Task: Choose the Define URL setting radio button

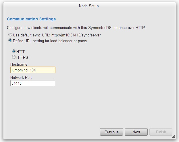Action: 10,40
